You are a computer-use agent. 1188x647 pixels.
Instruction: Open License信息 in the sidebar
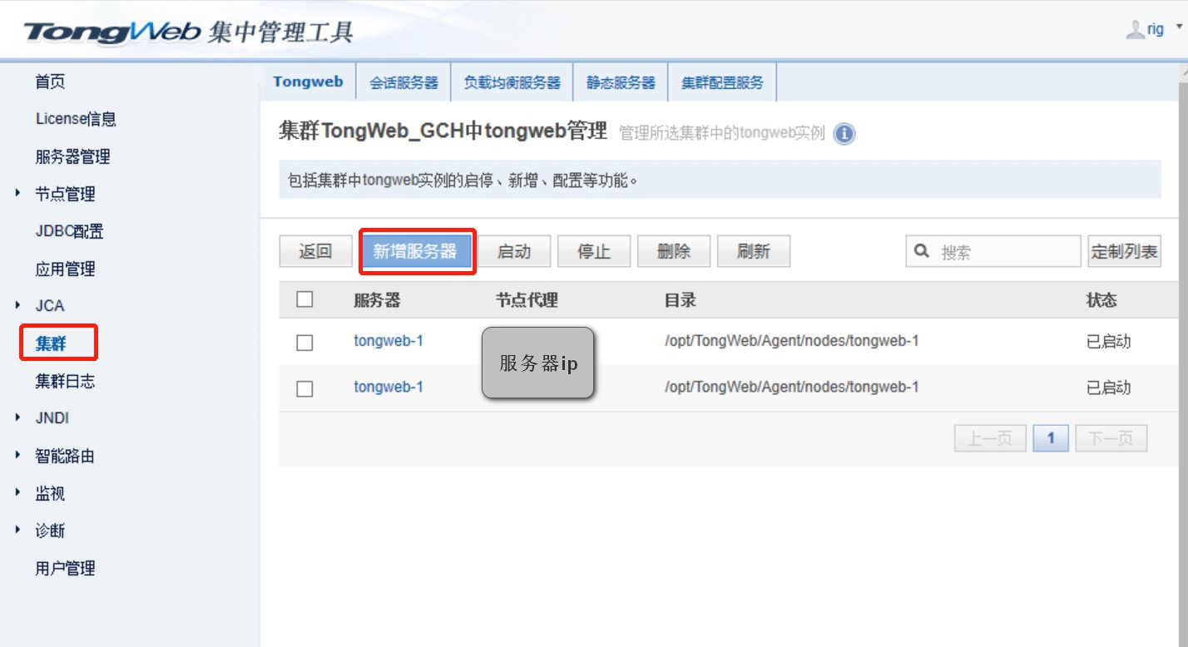click(76, 119)
